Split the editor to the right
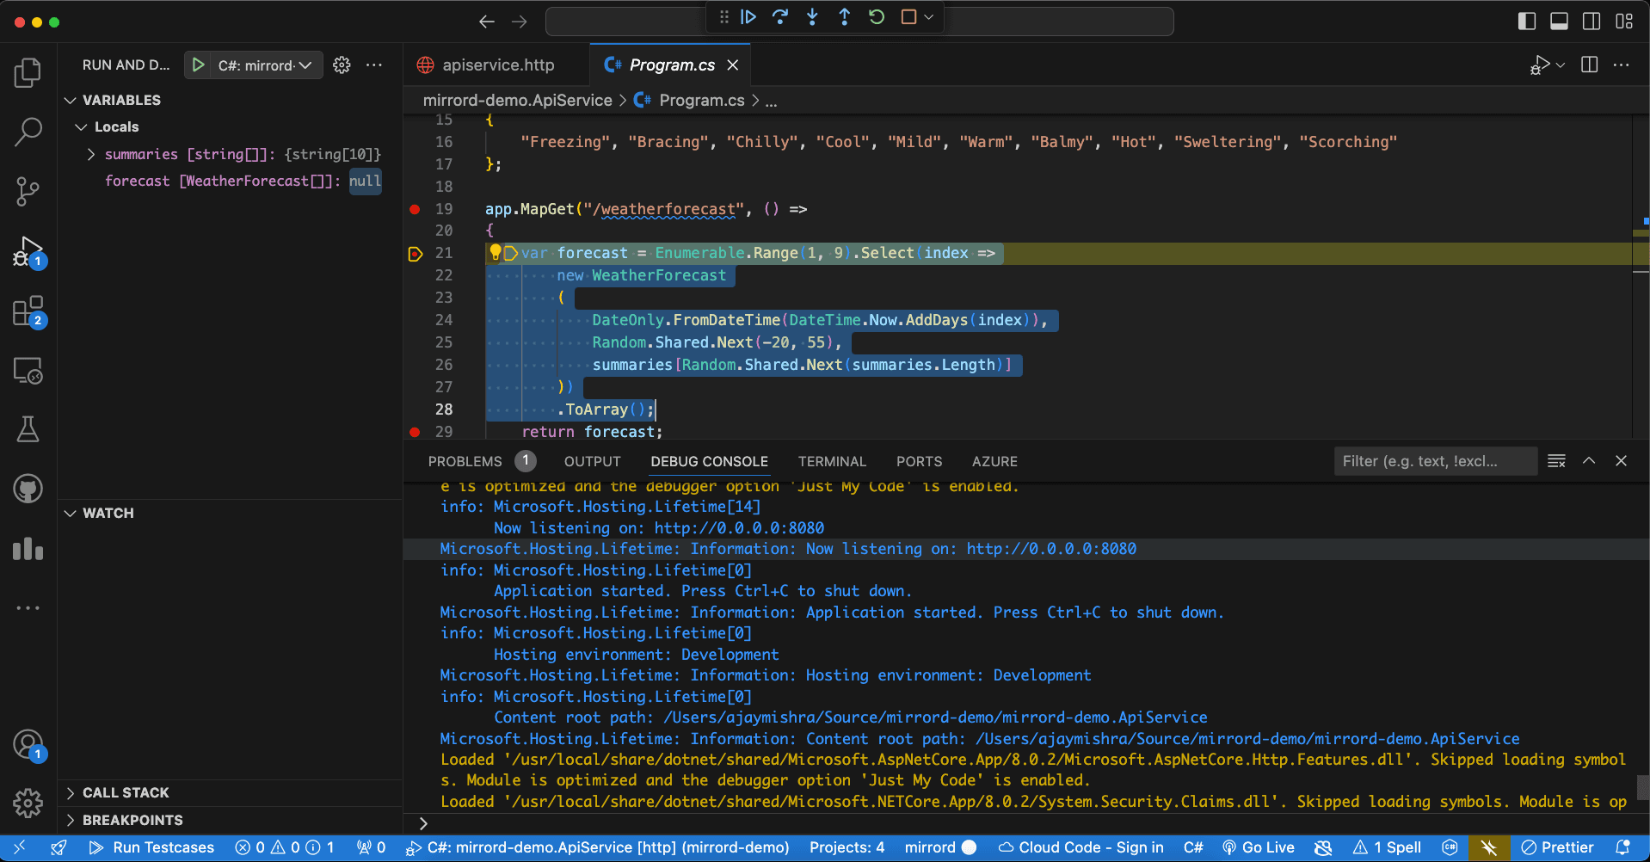 click(1590, 65)
